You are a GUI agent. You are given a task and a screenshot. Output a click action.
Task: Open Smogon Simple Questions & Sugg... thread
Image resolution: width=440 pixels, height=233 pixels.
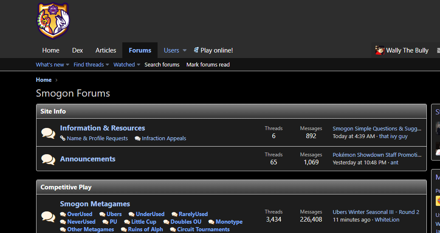377,128
